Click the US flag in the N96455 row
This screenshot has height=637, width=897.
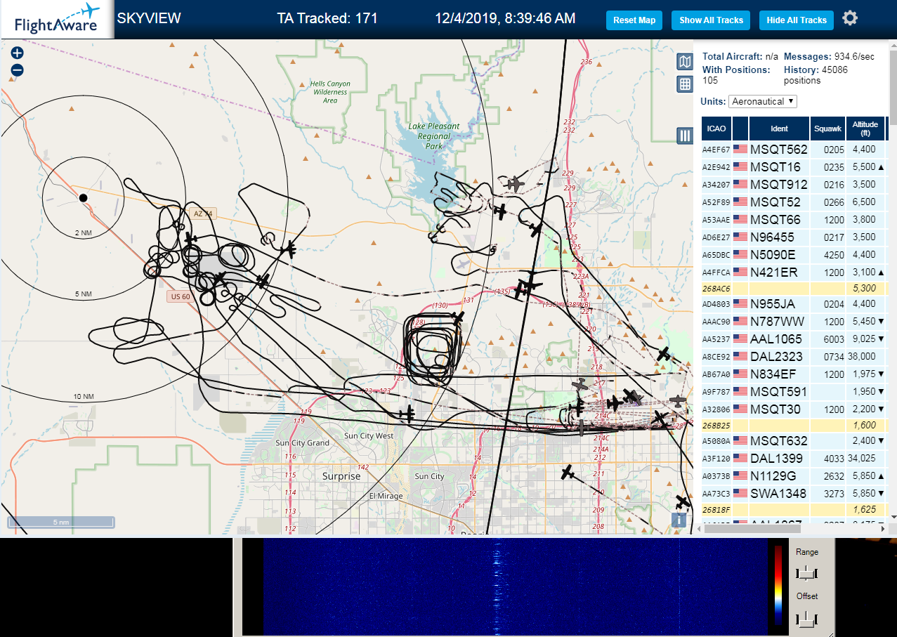[x=740, y=237]
